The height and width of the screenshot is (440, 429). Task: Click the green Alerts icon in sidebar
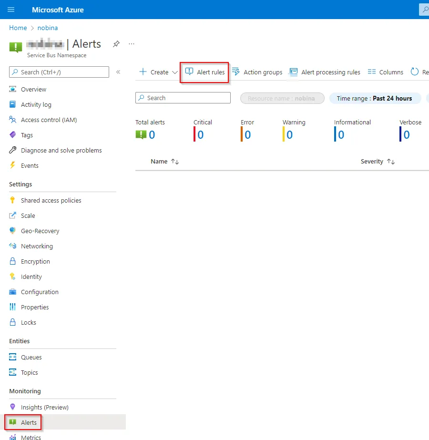click(12, 422)
